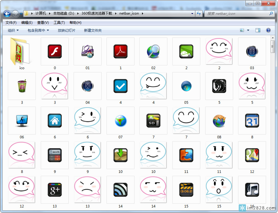Screen dimensions: 278x213
Task: Open the ico folder
Action: click(x=22, y=52)
